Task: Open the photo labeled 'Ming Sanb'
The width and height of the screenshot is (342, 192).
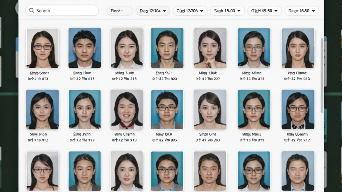Action: point(127,48)
